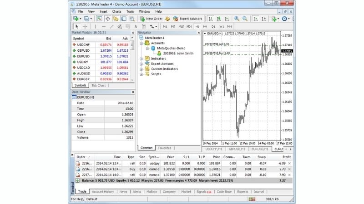Open the File menu
The image size is (364, 204).
(x=81, y=11)
